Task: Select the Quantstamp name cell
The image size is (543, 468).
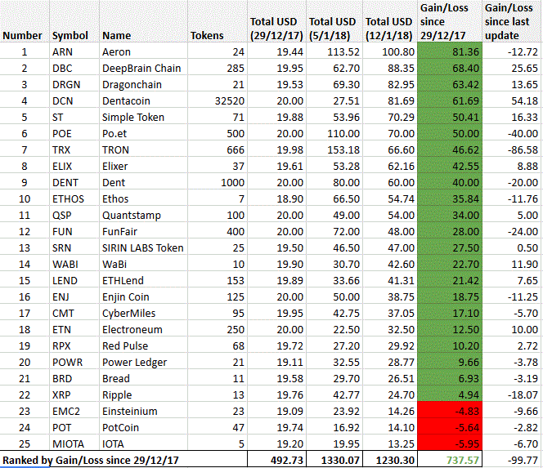Action: [144, 215]
